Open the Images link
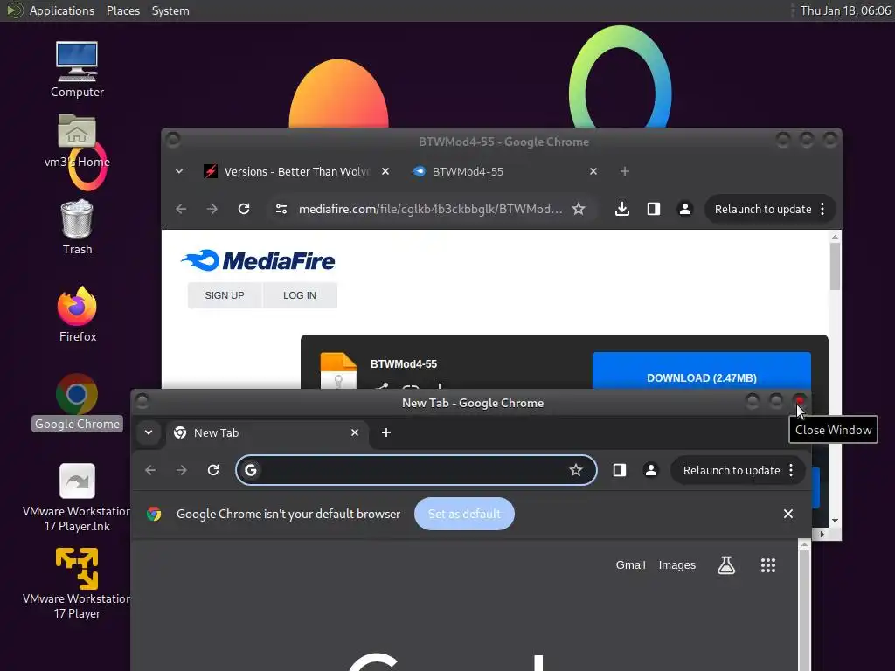 (x=677, y=565)
